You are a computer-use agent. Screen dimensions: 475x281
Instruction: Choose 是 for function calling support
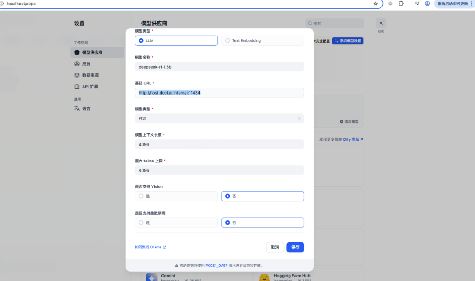coord(176,223)
